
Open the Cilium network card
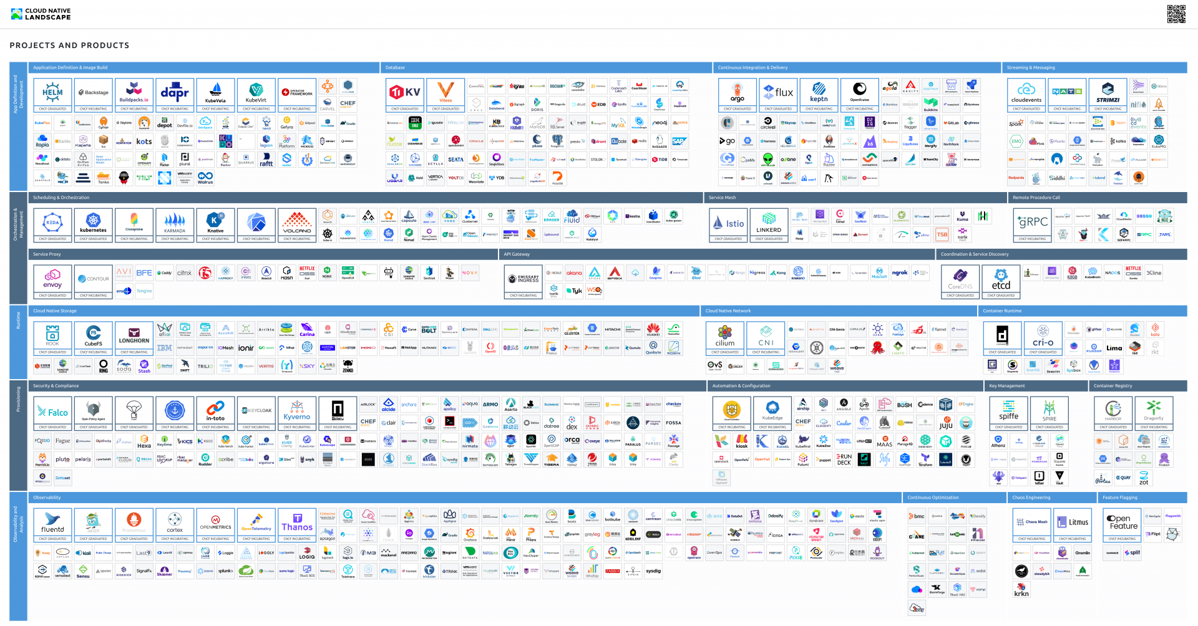point(725,339)
